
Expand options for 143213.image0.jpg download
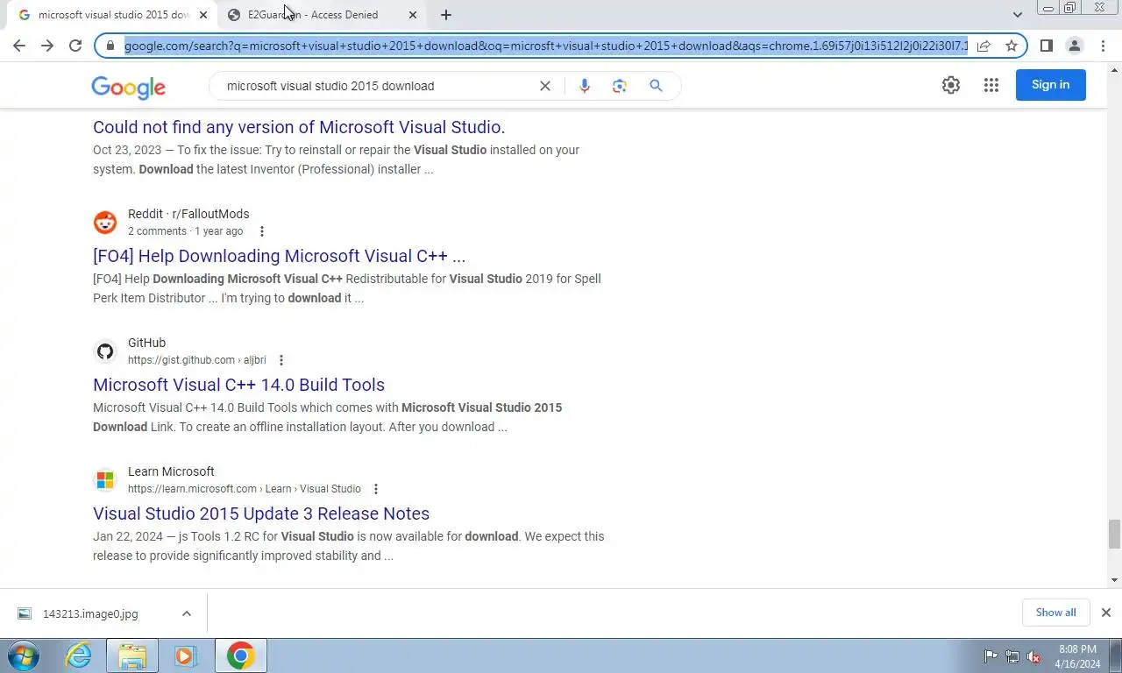tap(187, 613)
